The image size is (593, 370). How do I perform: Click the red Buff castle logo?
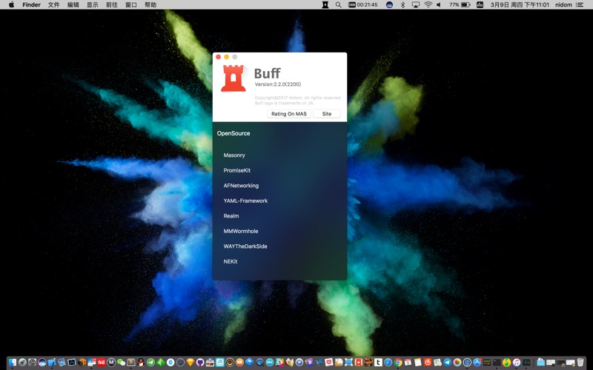[233, 78]
